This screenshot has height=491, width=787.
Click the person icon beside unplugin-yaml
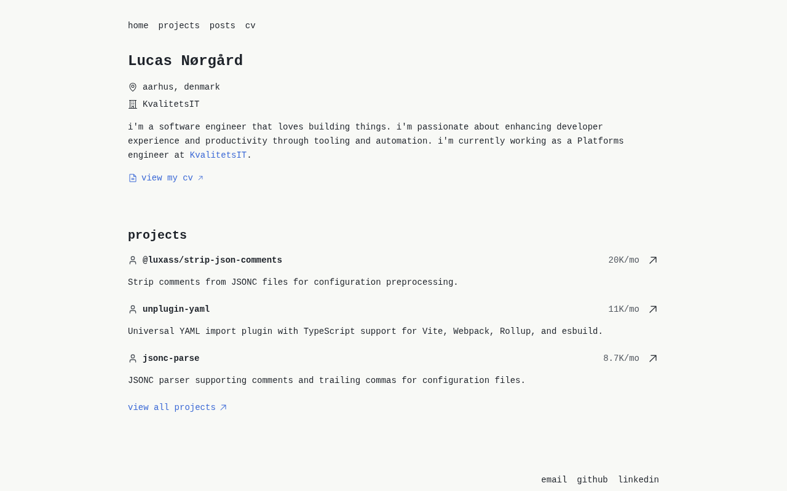click(133, 309)
